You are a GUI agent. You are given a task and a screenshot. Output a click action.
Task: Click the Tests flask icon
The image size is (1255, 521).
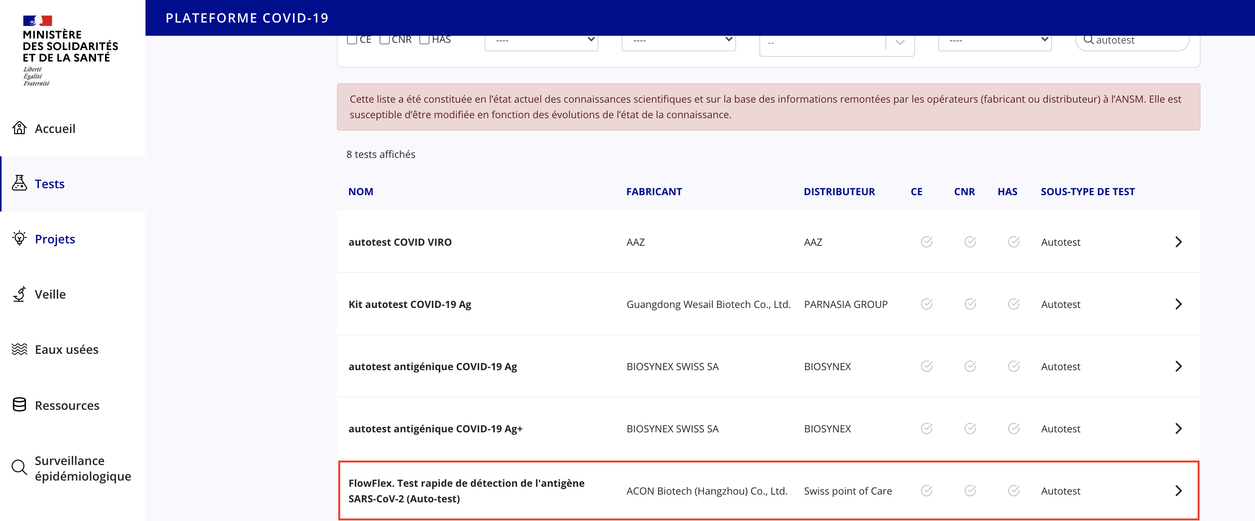coord(19,183)
